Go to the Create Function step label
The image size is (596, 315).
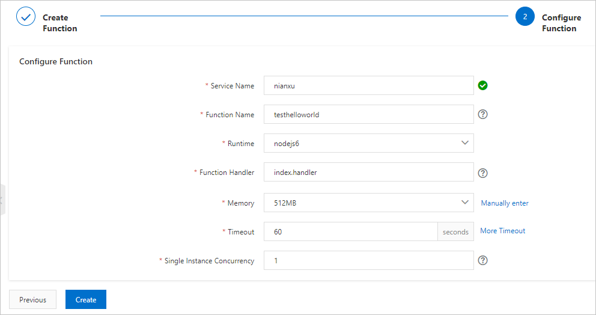pyautogui.click(x=59, y=23)
